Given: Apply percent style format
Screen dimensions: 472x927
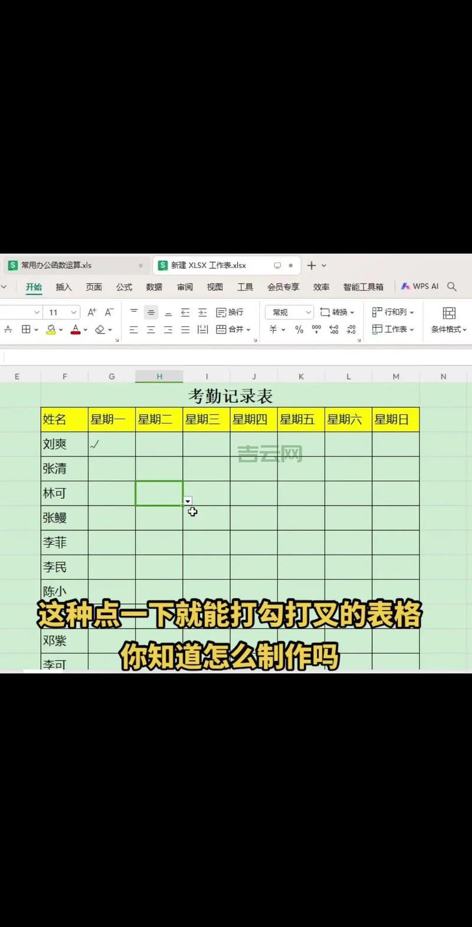Looking at the screenshot, I should click(x=299, y=329).
